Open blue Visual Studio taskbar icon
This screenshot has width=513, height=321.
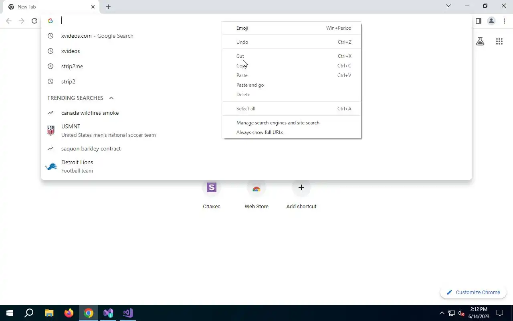pyautogui.click(x=108, y=313)
